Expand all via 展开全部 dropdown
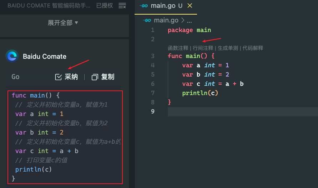The height and width of the screenshot is (188, 318). pos(63,23)
